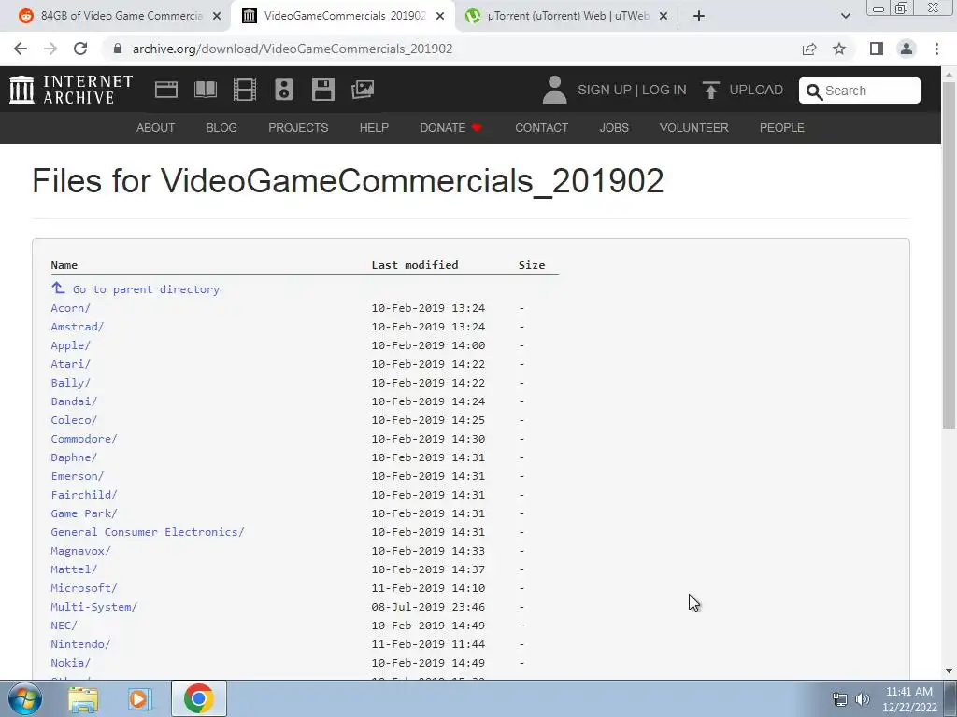Viewport: 957px width, 717px height.
Task: Click the site lock icon in address bar
Action: pos(118,49)
